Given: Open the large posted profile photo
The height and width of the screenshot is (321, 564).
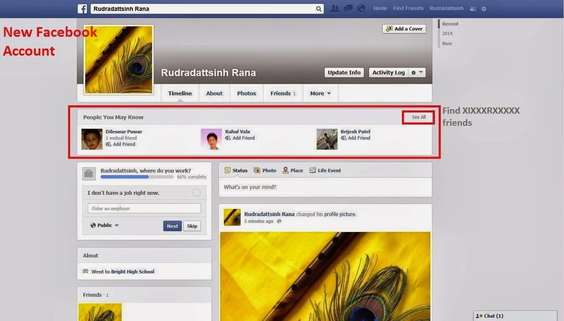Looking at the screenshot, I should pos(325,277).
